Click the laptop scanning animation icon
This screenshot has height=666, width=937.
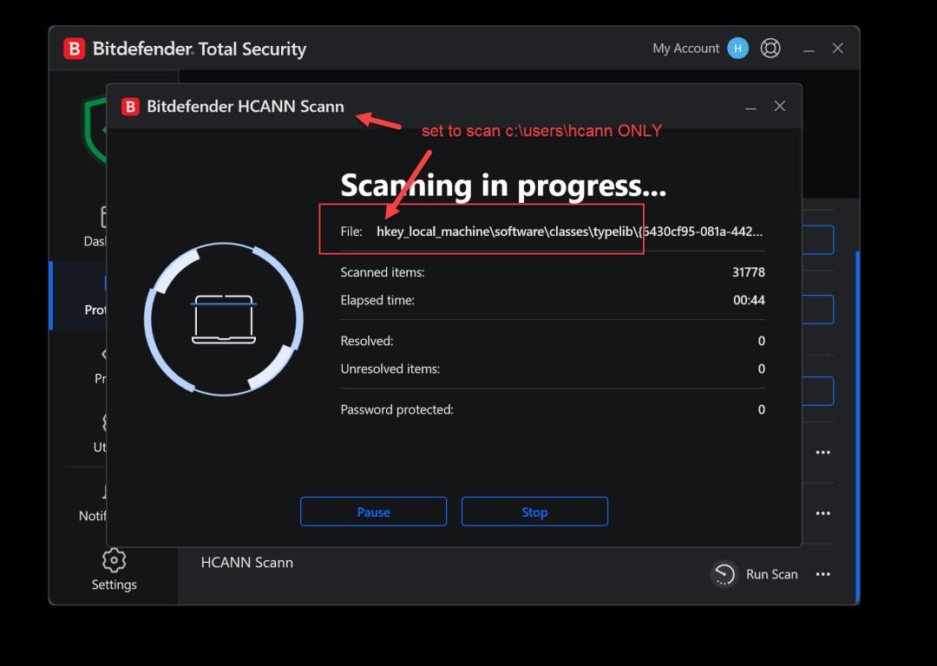point(224,320)
